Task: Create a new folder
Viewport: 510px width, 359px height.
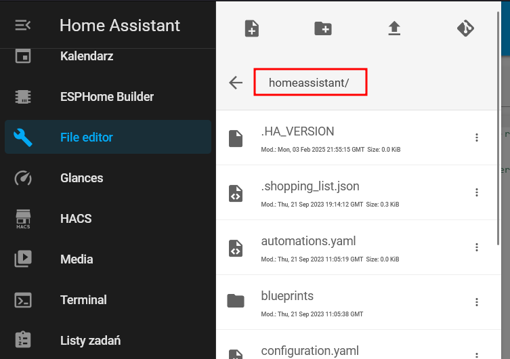Action: [323, 28]
